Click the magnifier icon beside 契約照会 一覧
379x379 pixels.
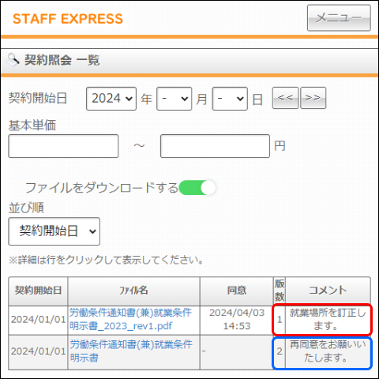click(x=13, y=60)
